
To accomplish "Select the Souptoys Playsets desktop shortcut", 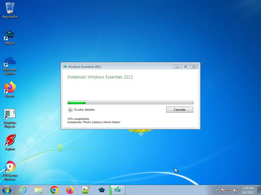I will coord(10,118).
